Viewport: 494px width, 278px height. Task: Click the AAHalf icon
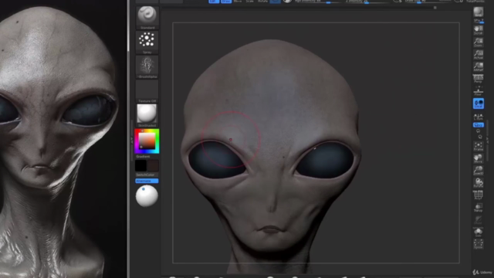point(479,67)
